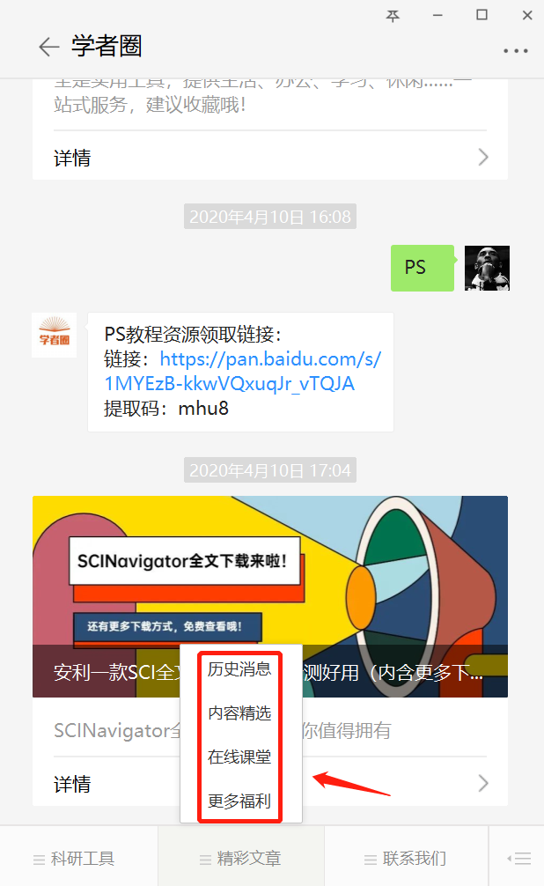Choose 更多福利 menu entry
Image resolution: width=544 pixels, height=886 pixels.
click(x=239, y=801)
